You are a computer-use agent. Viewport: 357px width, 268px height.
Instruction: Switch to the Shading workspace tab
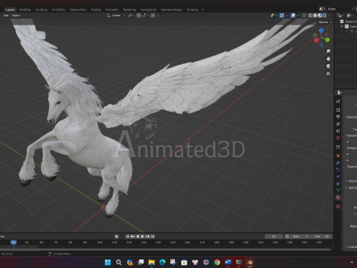(x=96, y=10)
